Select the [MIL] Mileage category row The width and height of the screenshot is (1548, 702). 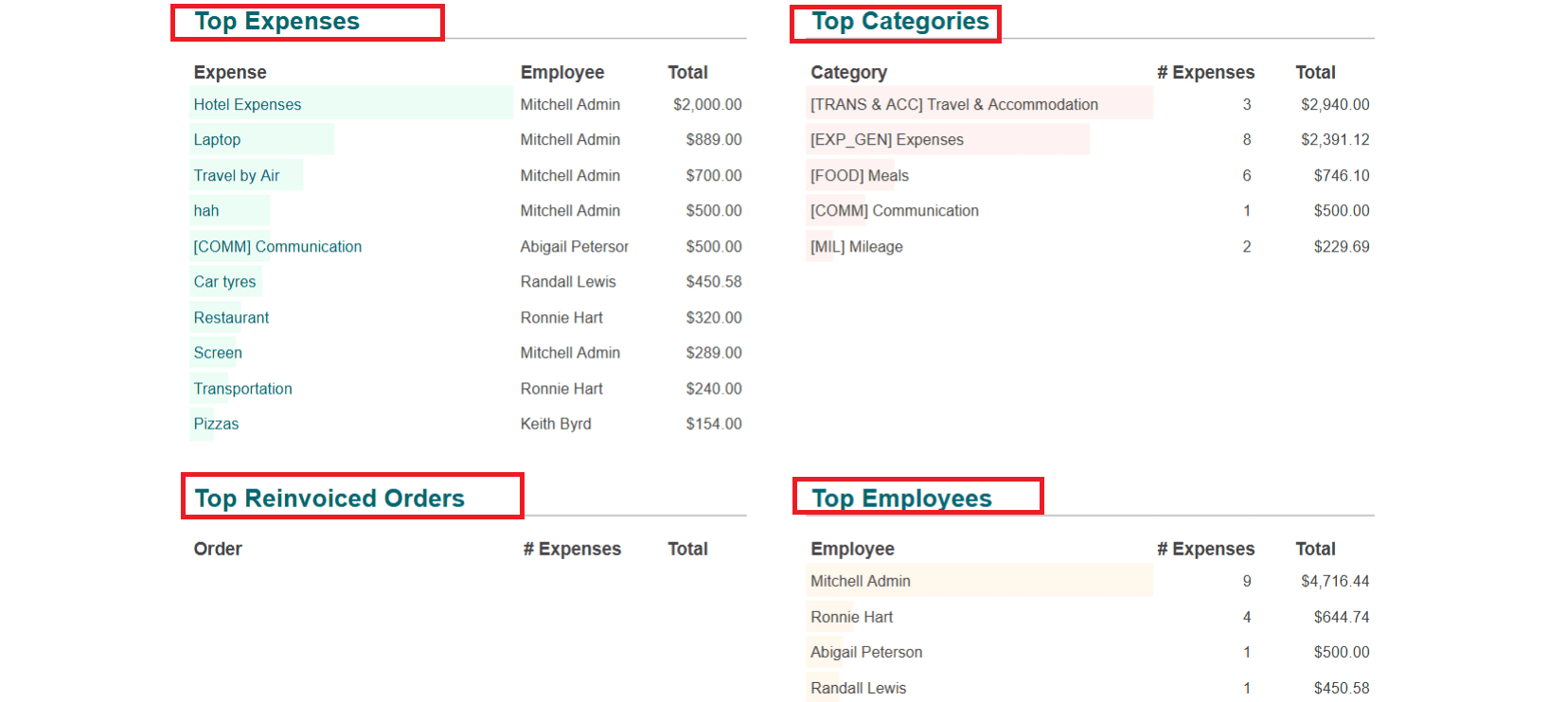pos(857,246)
